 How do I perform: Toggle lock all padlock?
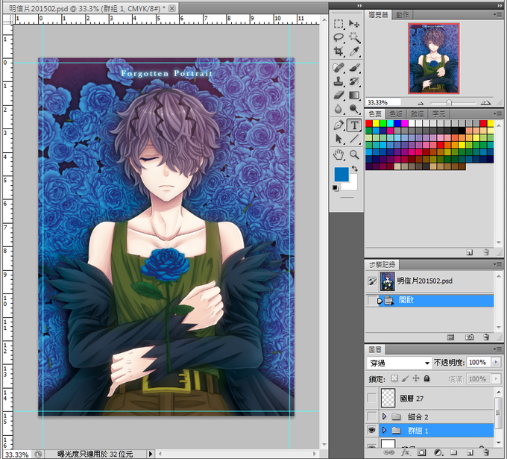(x=426, y=378)
